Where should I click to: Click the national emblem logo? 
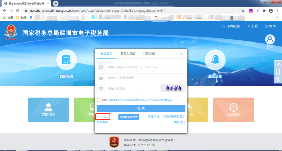click(x=11, y=32)
